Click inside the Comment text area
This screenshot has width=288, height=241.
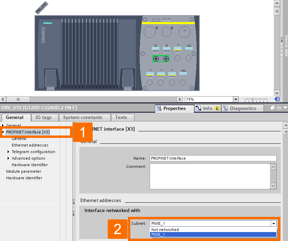210,176
